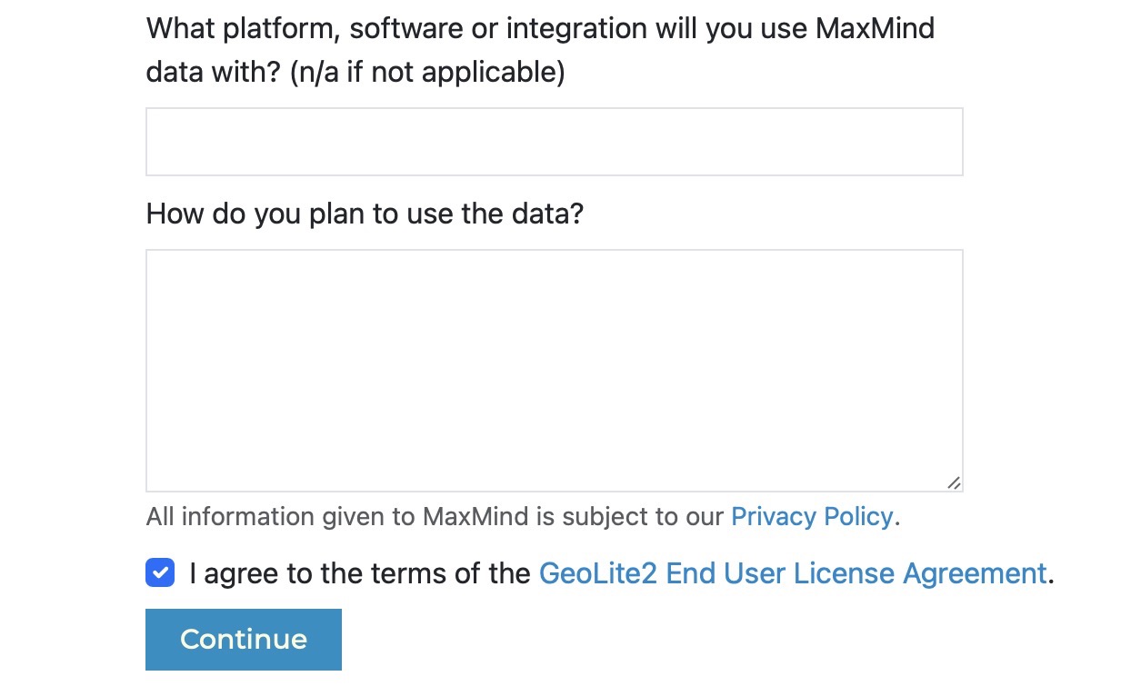Click the "How do you plan to use the data?" label
This screenshot has height=696, width=1131.
[x=365, y=214]
